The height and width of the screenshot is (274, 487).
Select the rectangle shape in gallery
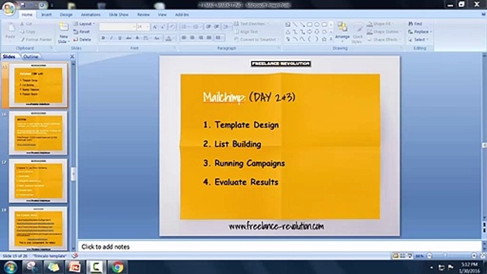tap(309, 24)
